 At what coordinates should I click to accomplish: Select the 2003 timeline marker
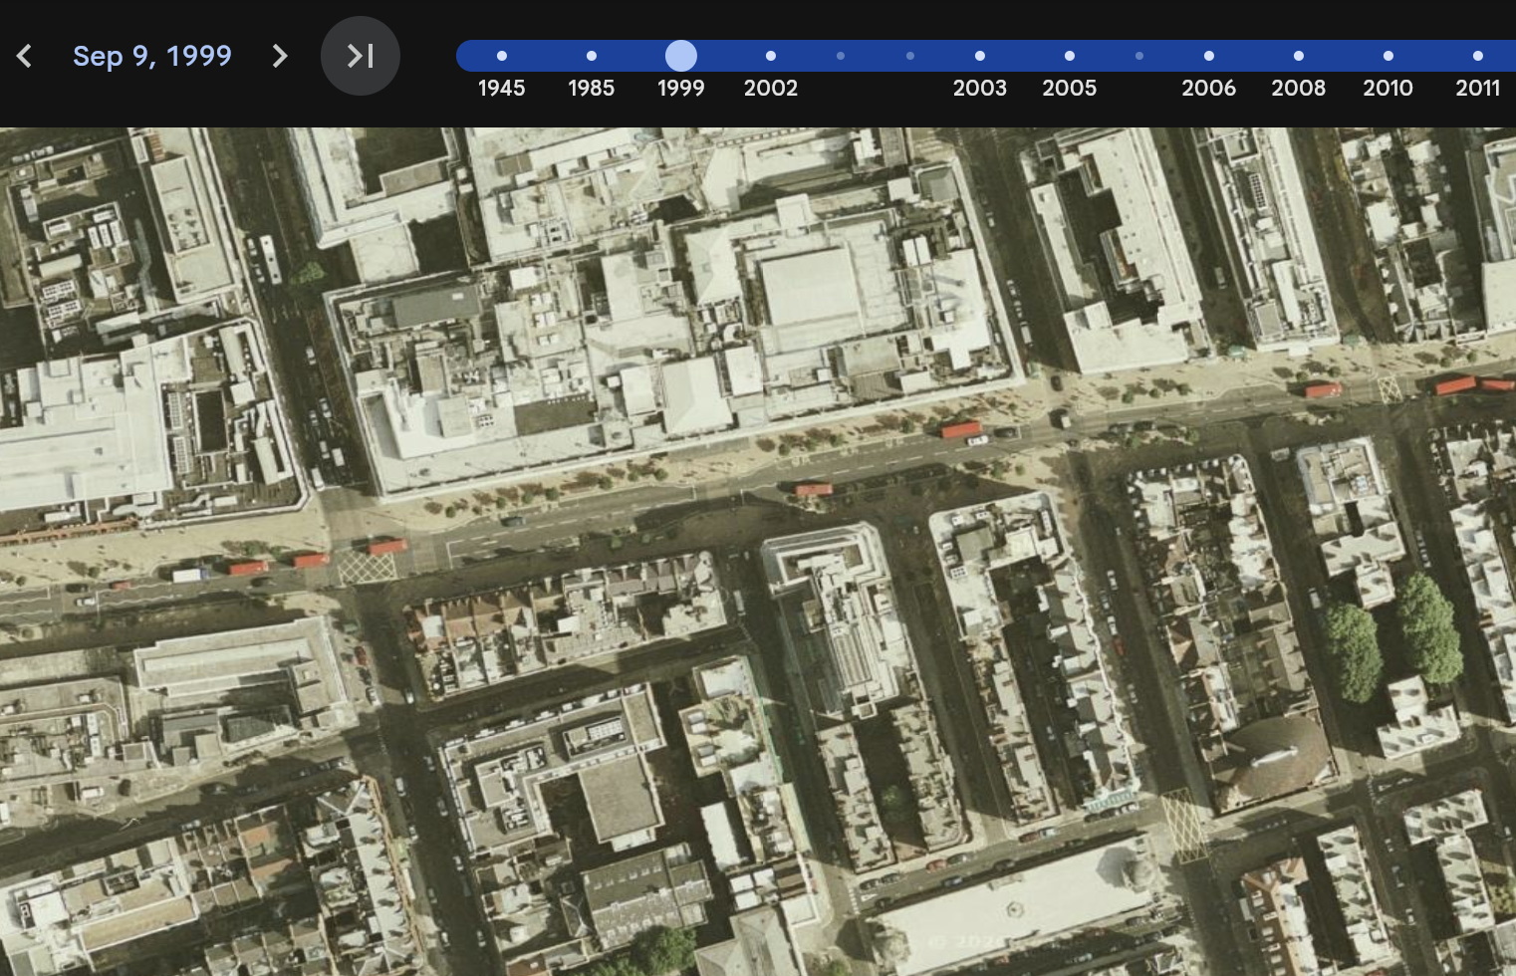(x=980, y=56)
